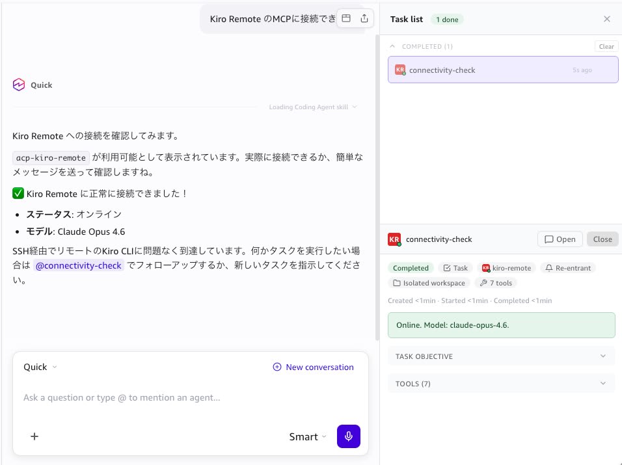The image size is (622, 465).
Task: Click the kiro-remote agent chip
Action: click(506, 268)
